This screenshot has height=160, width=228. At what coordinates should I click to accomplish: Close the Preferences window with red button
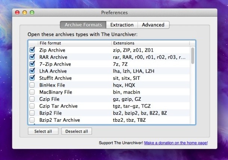(17, 12)
